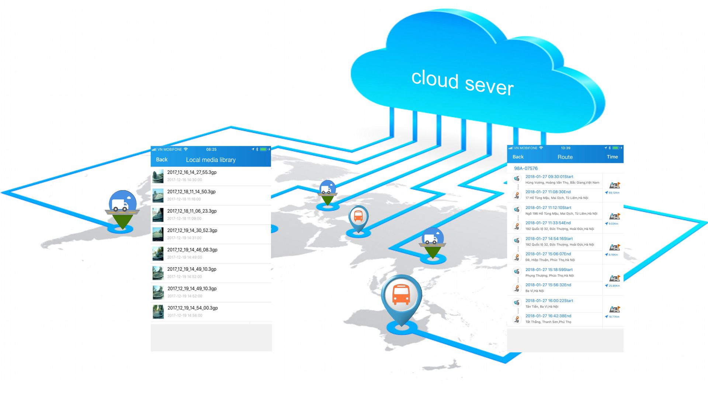
Task: Tap Back in the Route screen header
Action: pyautogui.click(x=518, y=157)
